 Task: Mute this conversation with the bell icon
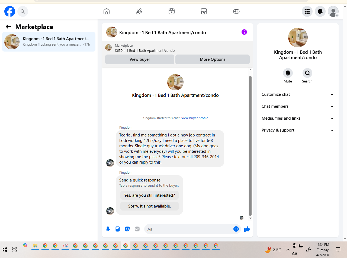288,73
